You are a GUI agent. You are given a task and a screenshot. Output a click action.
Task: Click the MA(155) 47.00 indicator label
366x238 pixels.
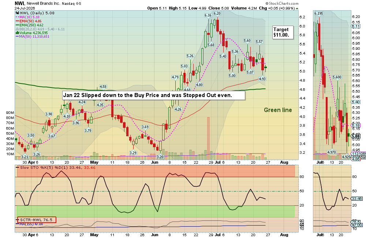point(30,224)
